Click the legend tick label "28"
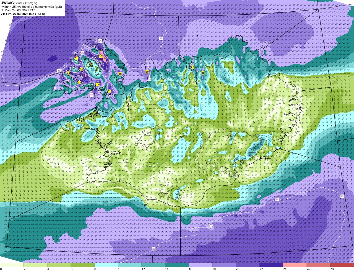354x271 pixels. pos(332,269)
